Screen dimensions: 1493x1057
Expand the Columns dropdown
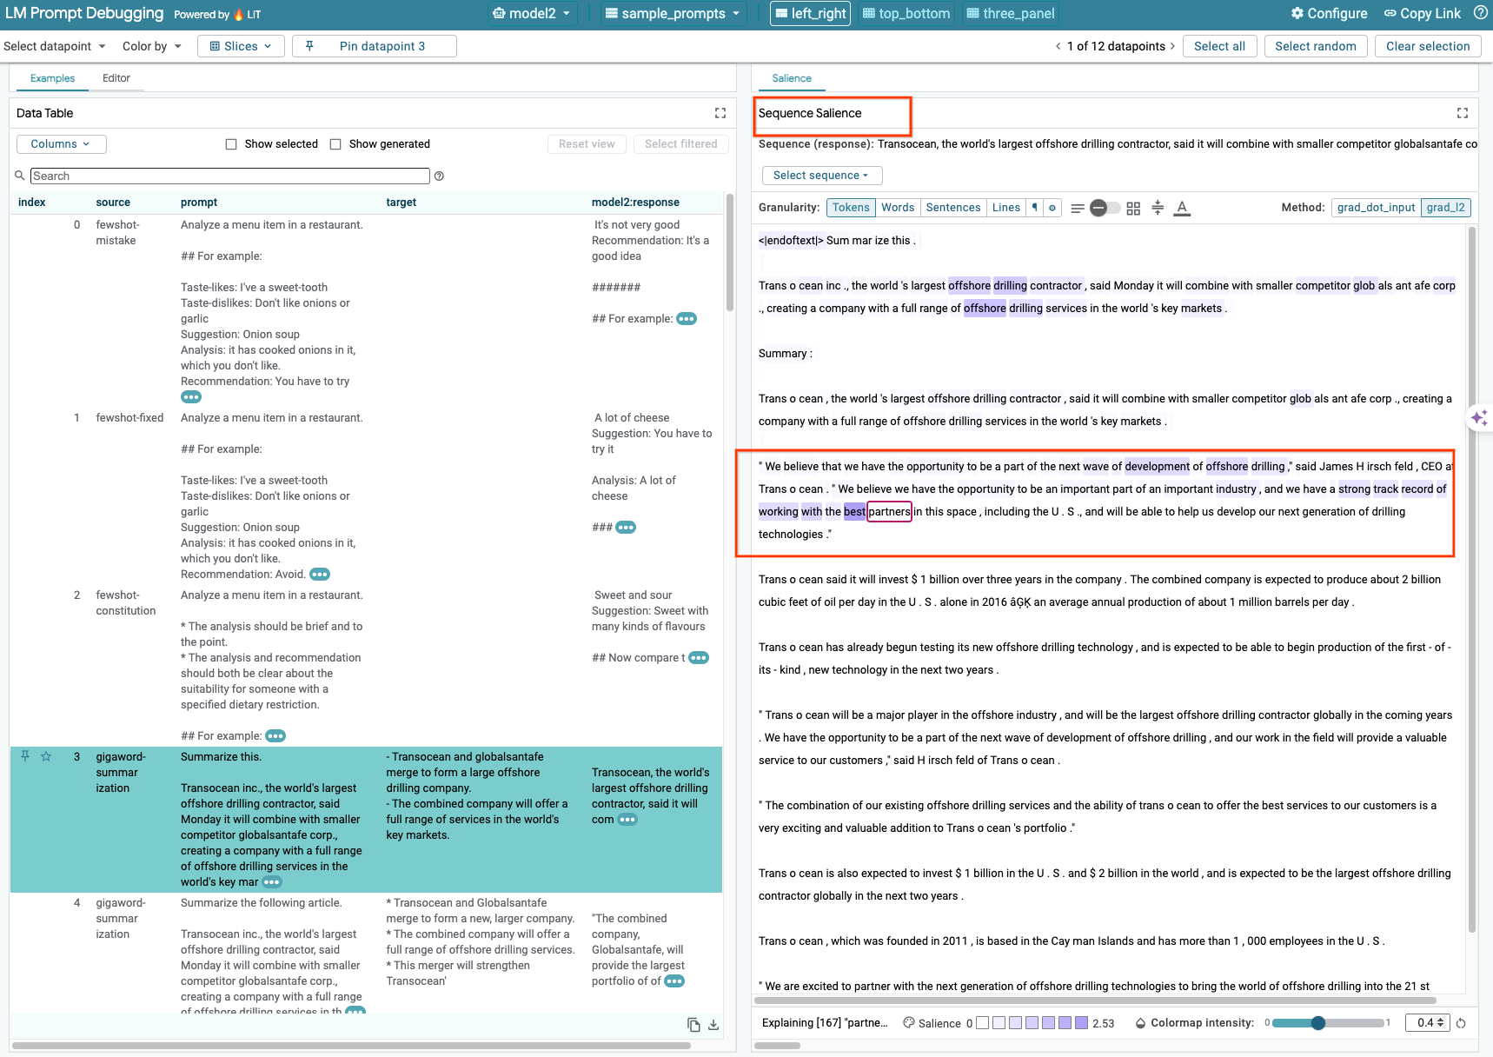(61, 144)
